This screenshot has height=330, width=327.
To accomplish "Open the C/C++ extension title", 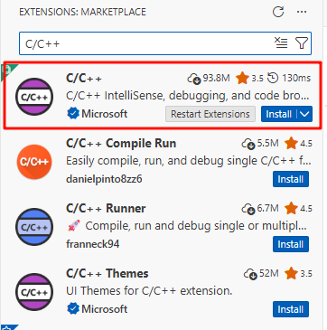I will [x=84, y=79].
